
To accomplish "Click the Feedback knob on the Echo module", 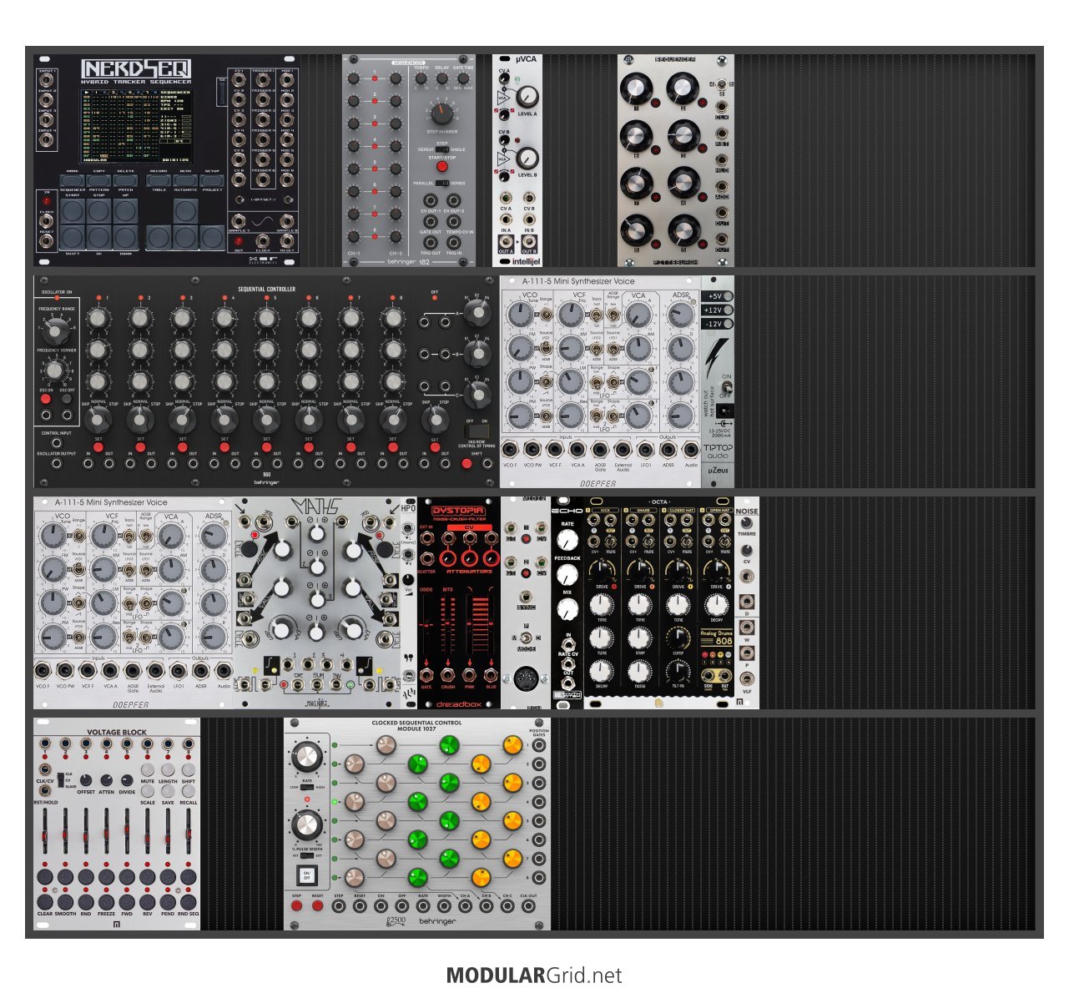I will point(567,574).
